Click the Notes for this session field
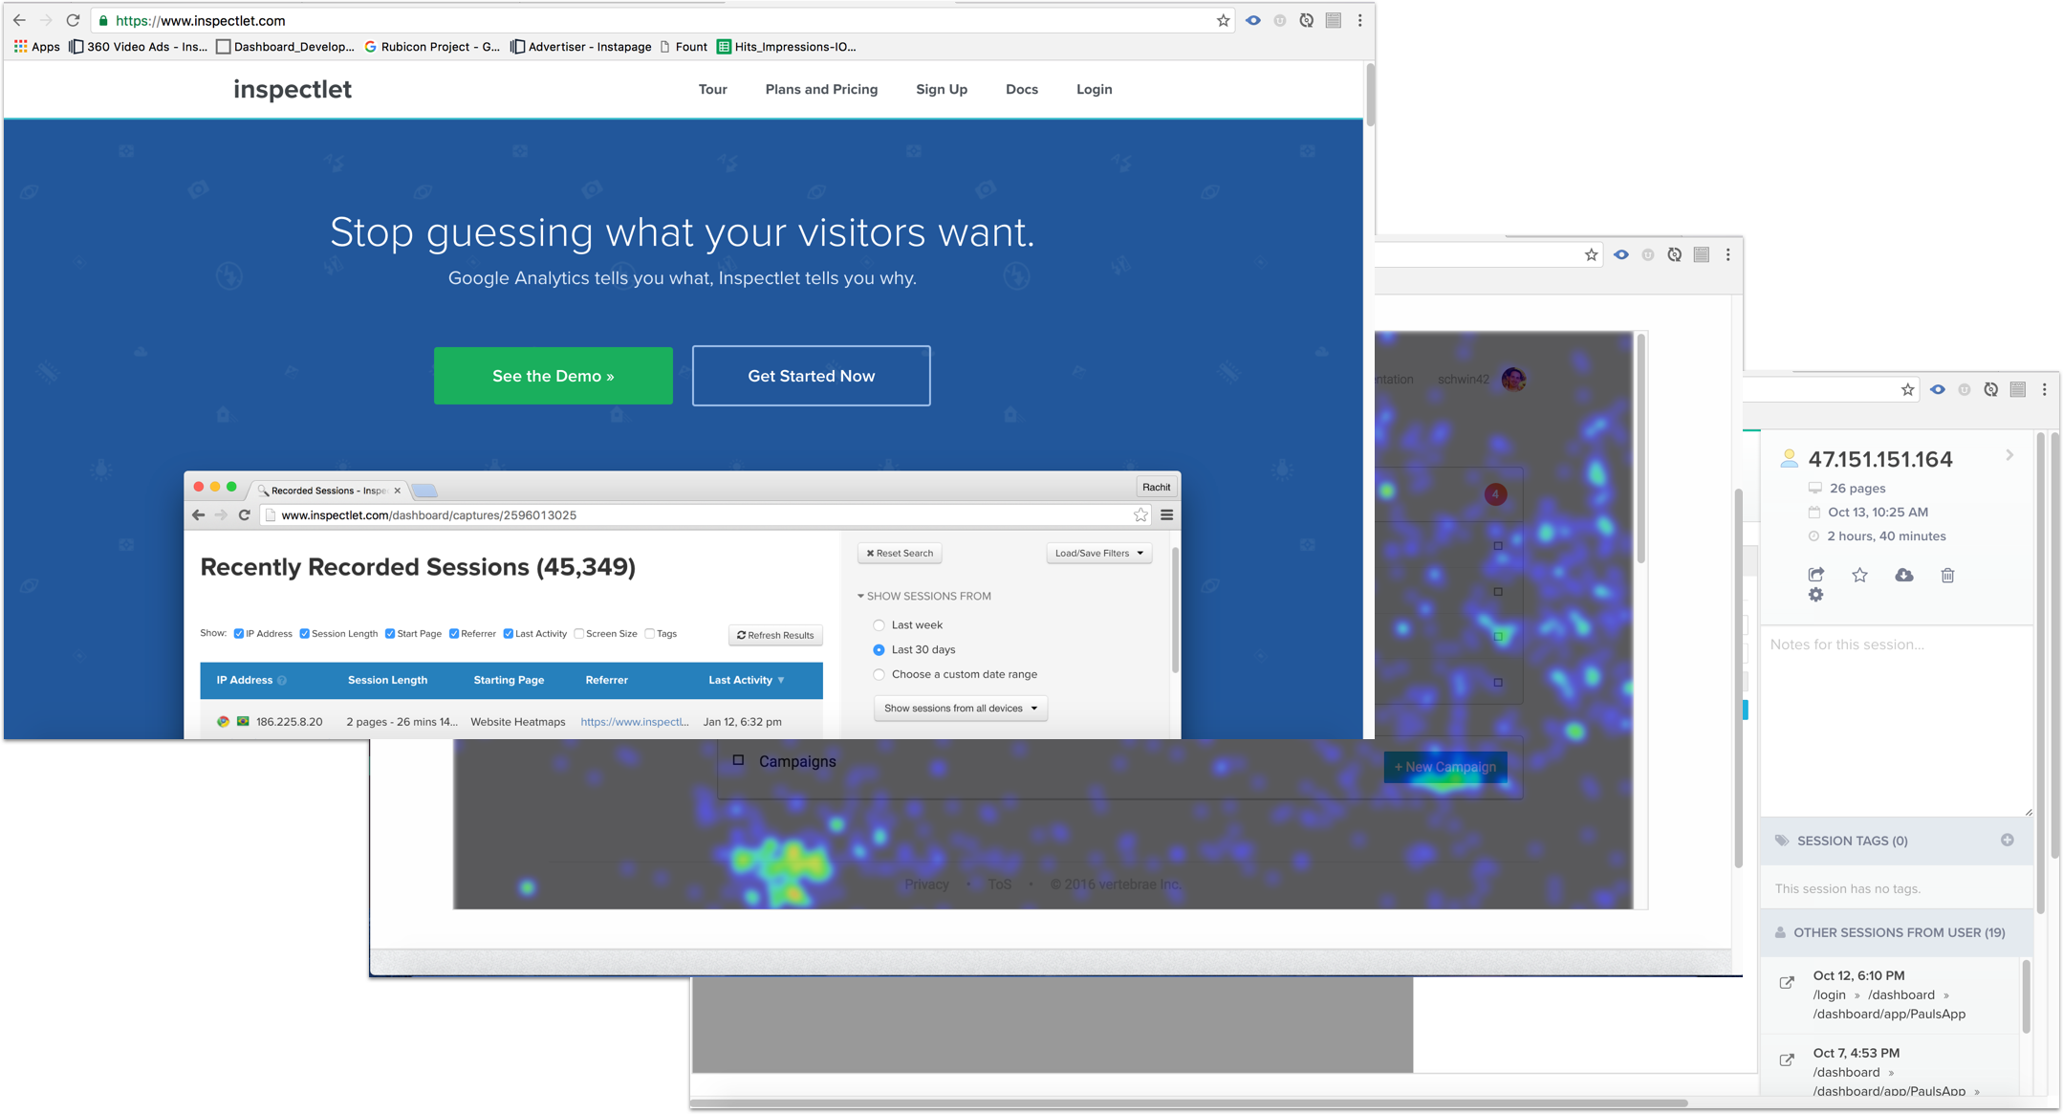2063x1114 pixels. 1897,721
